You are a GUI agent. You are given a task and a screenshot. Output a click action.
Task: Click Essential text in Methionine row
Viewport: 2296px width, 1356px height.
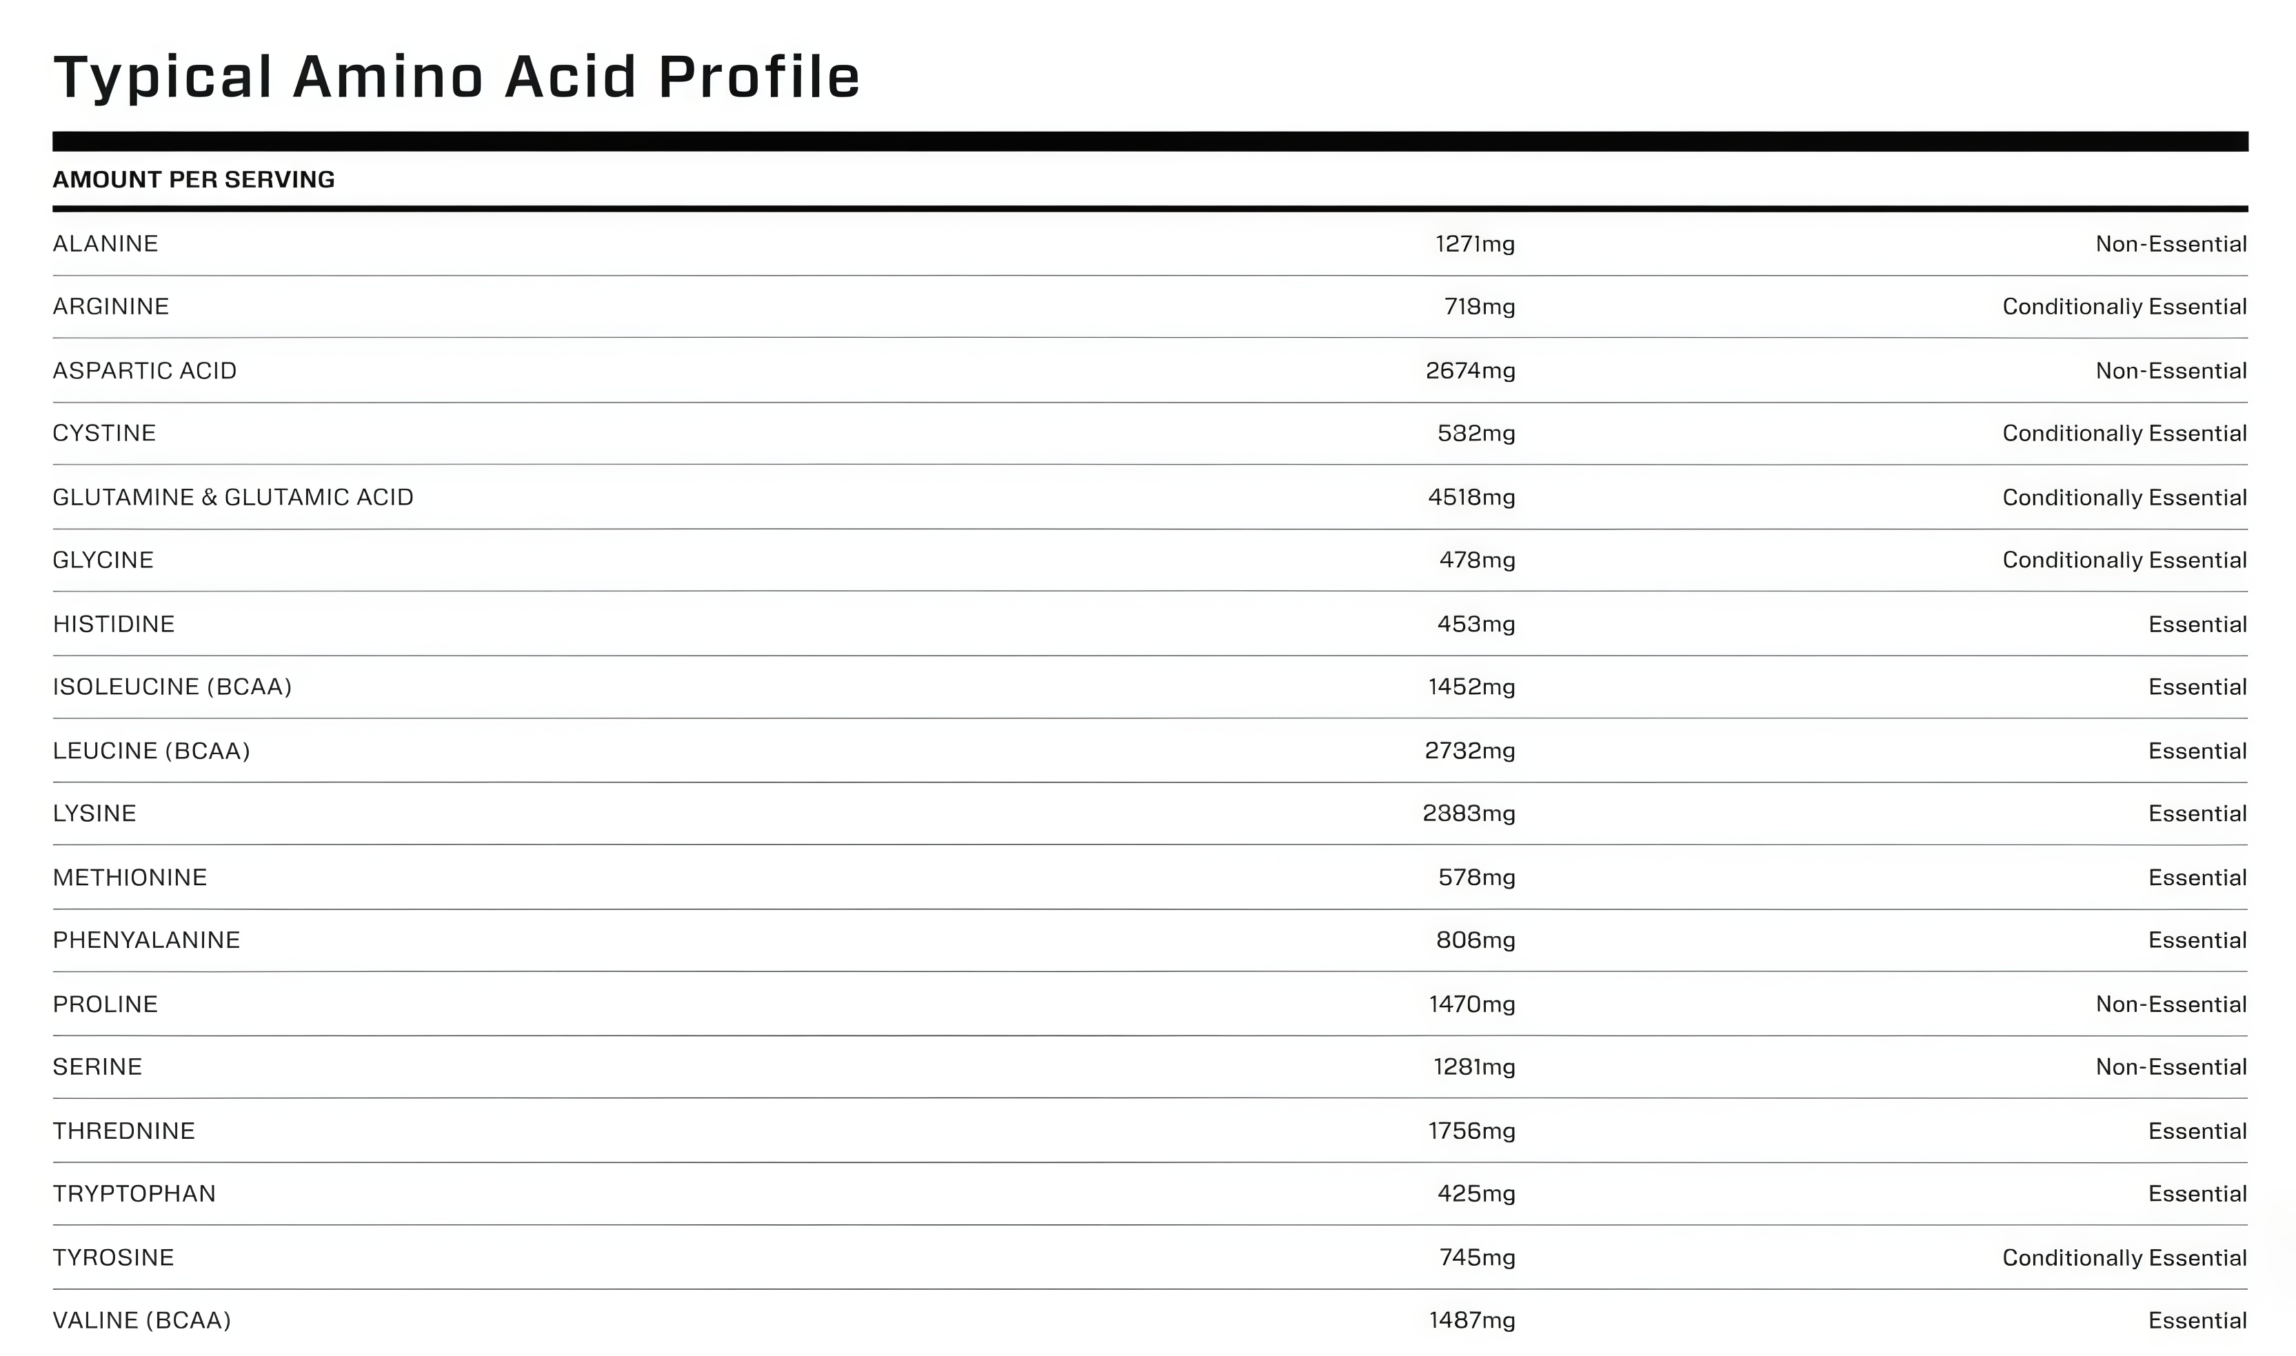point(2197,878)
